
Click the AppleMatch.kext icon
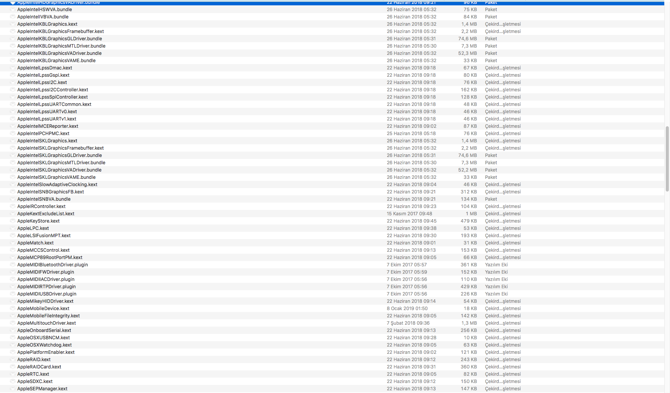(x=13, y=243)
